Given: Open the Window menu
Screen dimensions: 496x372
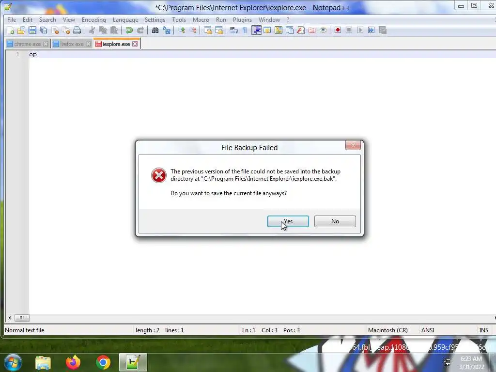Looking at the screenshot, I should click(x=269, y=19).
